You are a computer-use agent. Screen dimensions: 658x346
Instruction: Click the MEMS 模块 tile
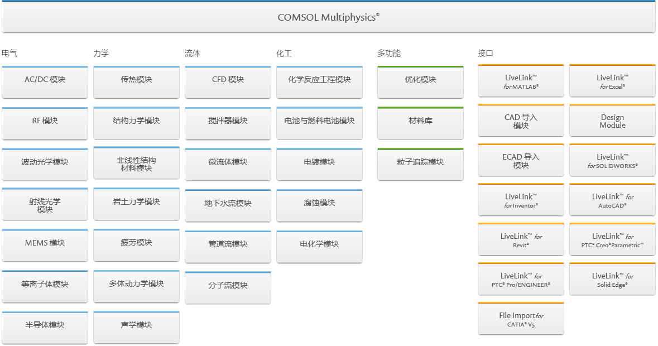(x=45, y=243)
